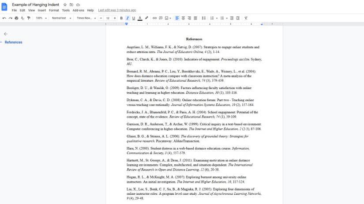Open the highlight color marker

click(x=146, y=18)
